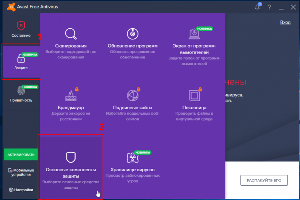Image resolution: width=300 pixels, height=200 pixels.
Task: Click the РАСПАКУЙТЕ ЕГО button
Action: [x=264, y=180]
